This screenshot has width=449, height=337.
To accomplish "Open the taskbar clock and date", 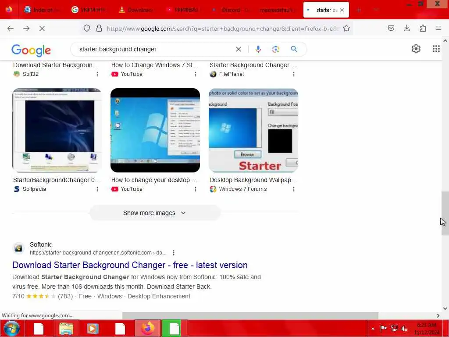I will point(426,328).
